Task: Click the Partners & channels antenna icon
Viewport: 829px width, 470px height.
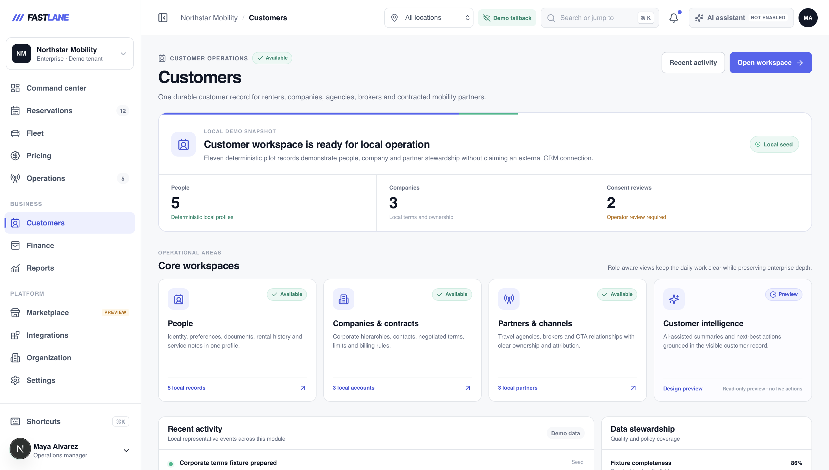Action: (509, 299)
